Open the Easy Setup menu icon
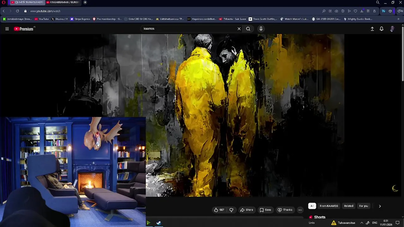Screen dimensions: 404x227 tap(368, 11)
